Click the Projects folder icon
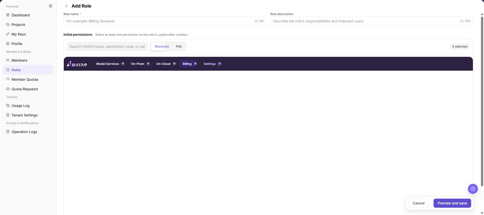The height and width of the screenshot is (215, 484). pos(8,24)
